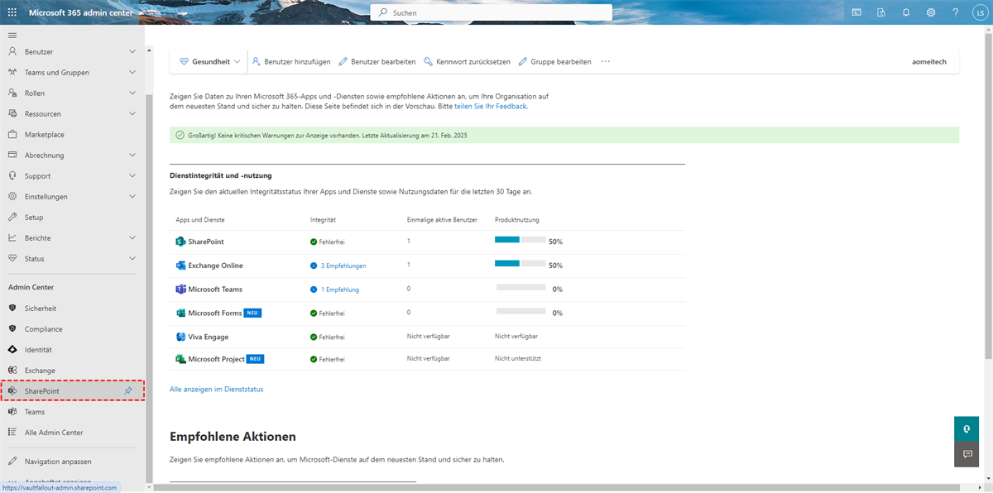Expand the Abrechnung chevron
The width and height of the screenshot is (993, 493).
(x=132, y=156)
